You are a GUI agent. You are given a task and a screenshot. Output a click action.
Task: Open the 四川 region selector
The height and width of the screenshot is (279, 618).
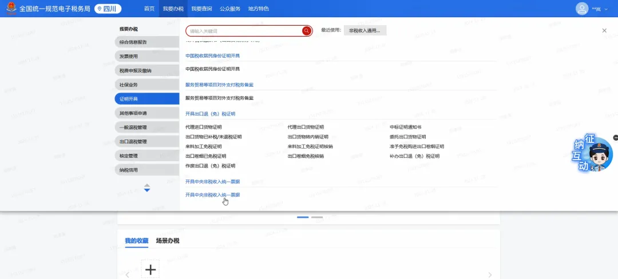[108, 9]
